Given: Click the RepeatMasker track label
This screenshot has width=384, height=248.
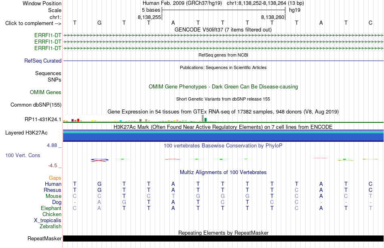Looking at the screenshot, I should (x=44, y=238).
